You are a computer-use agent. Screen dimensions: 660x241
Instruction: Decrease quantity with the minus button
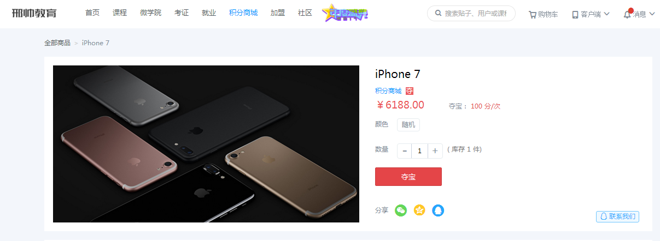click(405, 150)
